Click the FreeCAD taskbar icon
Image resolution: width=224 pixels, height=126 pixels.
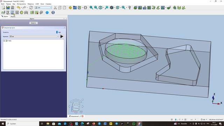(x=139, y=124)
